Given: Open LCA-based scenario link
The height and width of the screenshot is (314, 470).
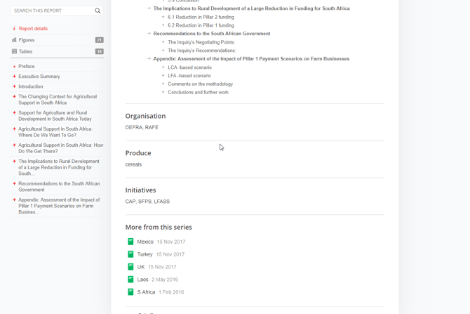Looking at the screenshot, I should (189, 67).
